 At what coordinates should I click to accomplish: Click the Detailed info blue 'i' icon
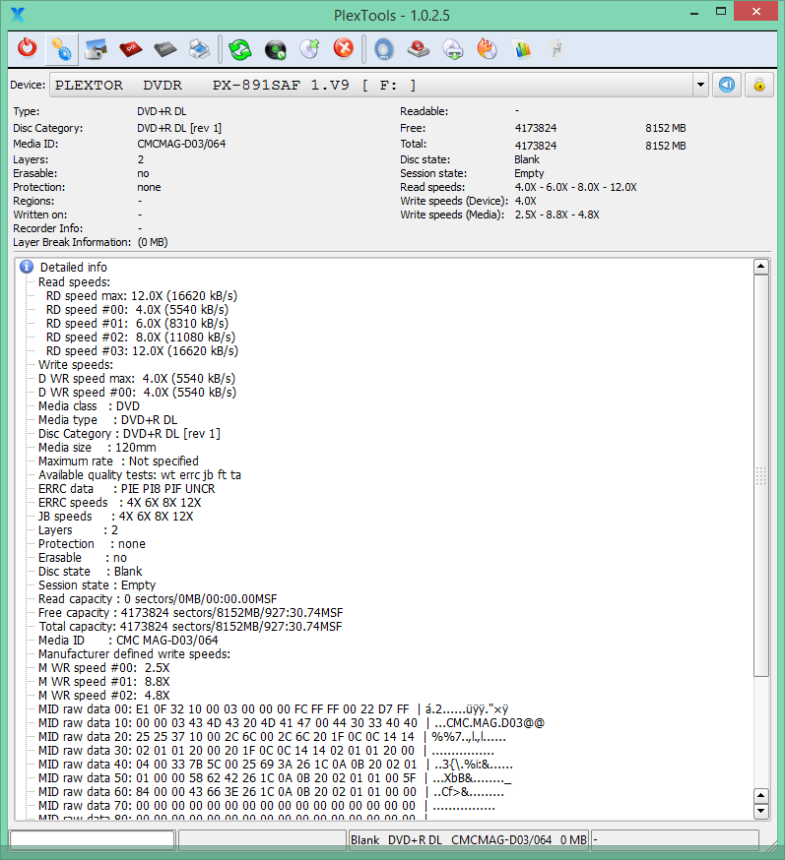[27, 267]
